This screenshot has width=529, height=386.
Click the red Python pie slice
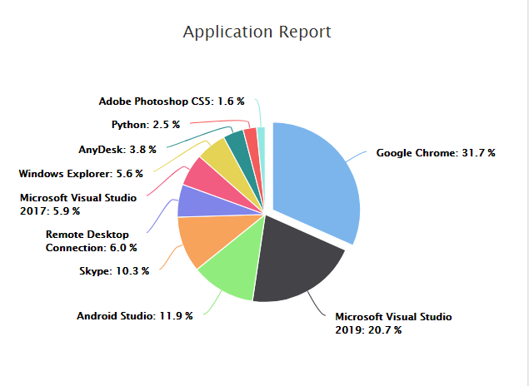pos(251,137)
